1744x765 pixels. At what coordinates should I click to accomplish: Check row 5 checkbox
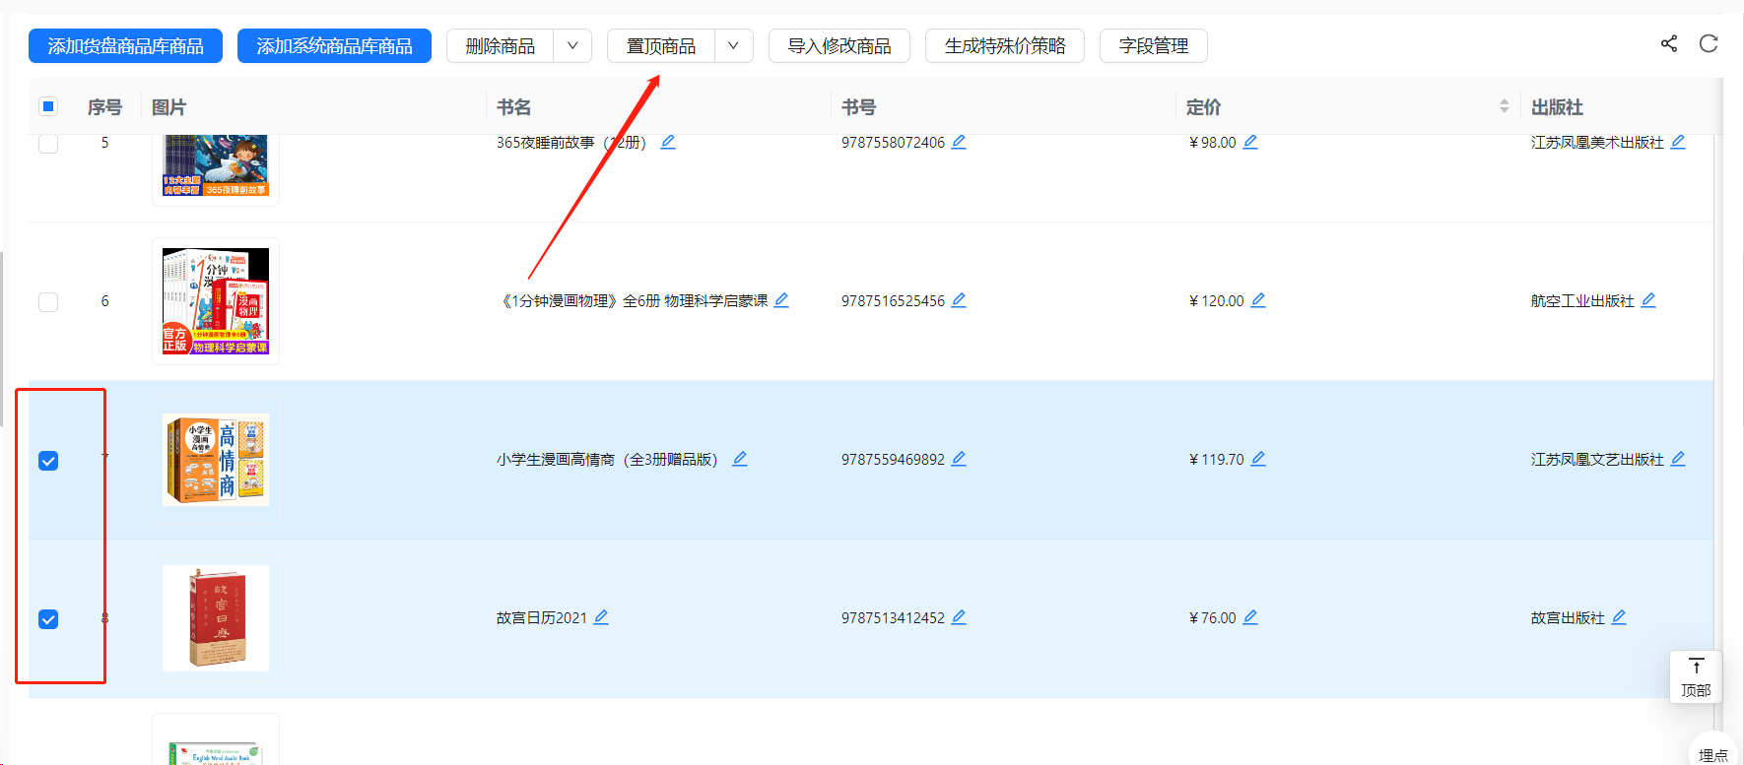tap(48, 143)
